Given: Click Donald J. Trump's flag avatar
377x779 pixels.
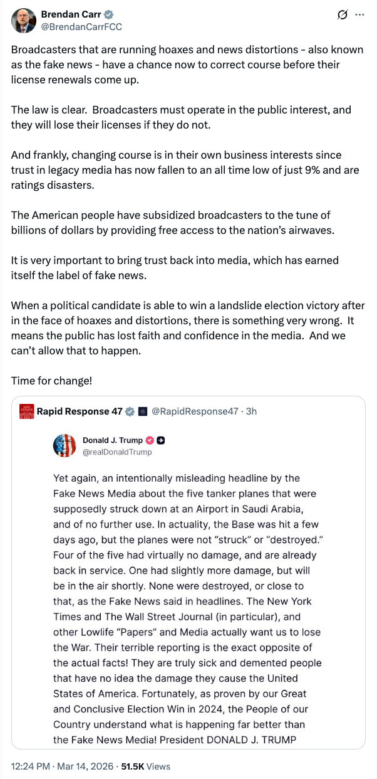Looking at the screenshot, I should pyautogui.click(x=65, y=445).
